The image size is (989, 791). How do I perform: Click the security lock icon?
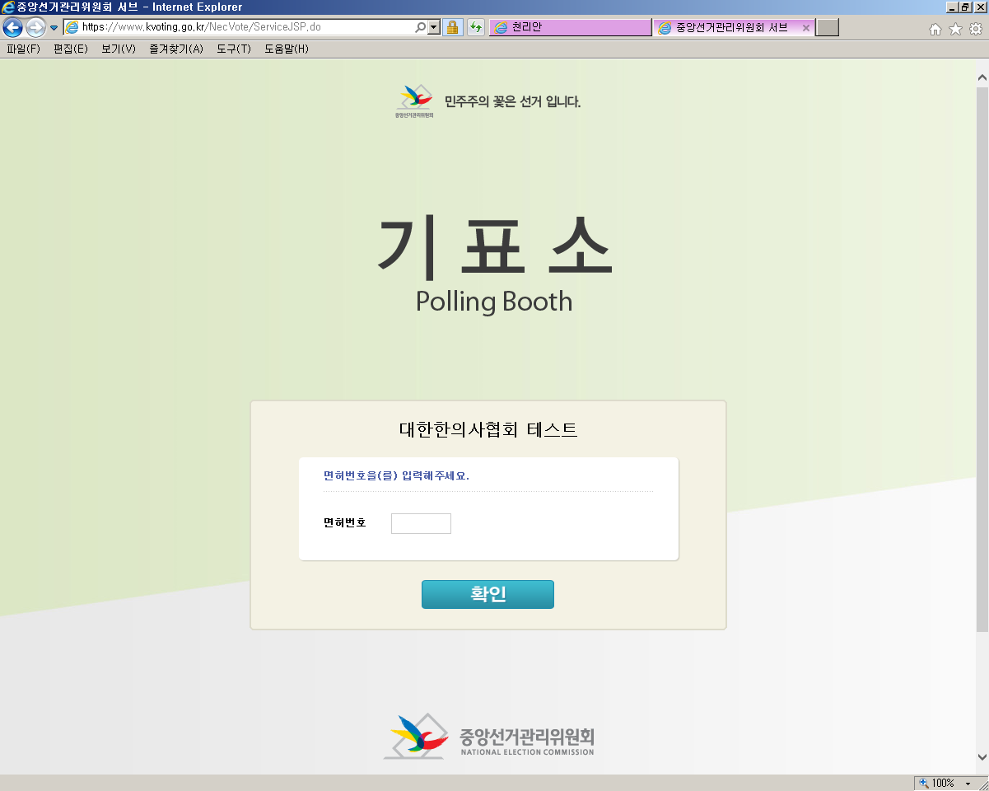pyautogui.click(x=452, y=27)
